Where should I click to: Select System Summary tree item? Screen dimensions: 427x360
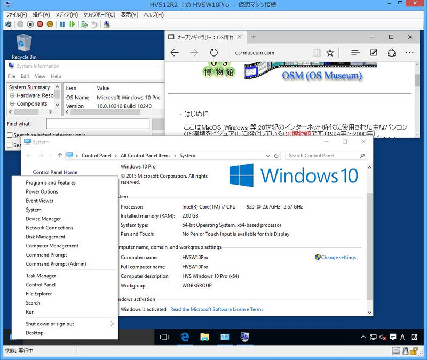point(29,87)
